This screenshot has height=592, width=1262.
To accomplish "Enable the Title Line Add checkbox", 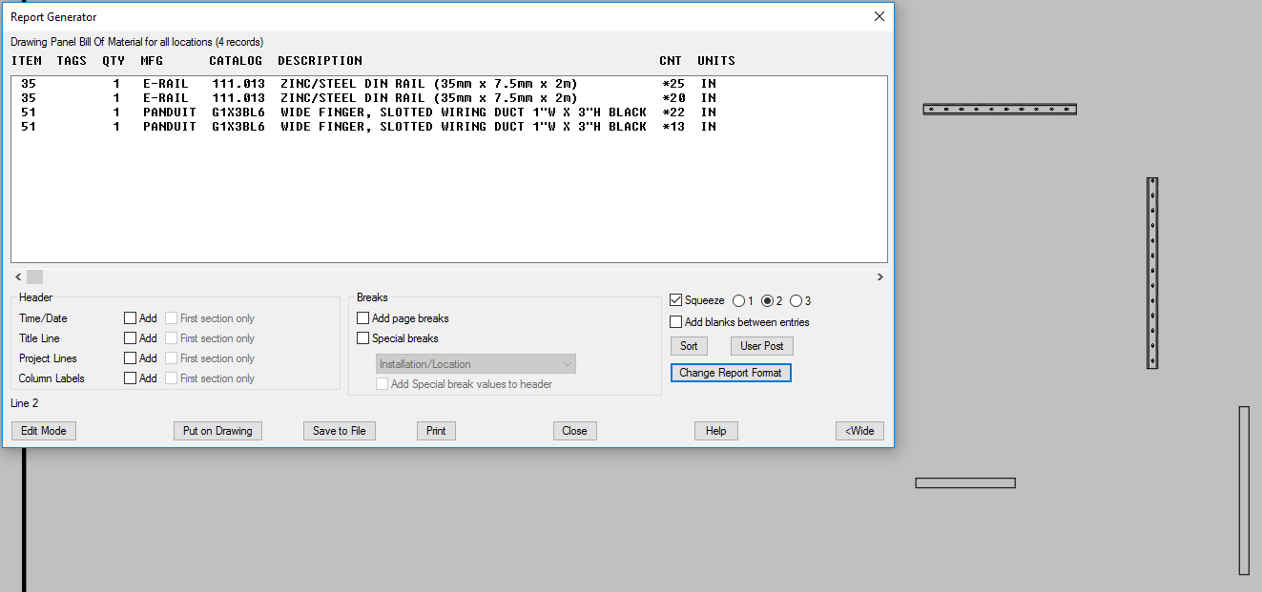I will pos(130,338).
